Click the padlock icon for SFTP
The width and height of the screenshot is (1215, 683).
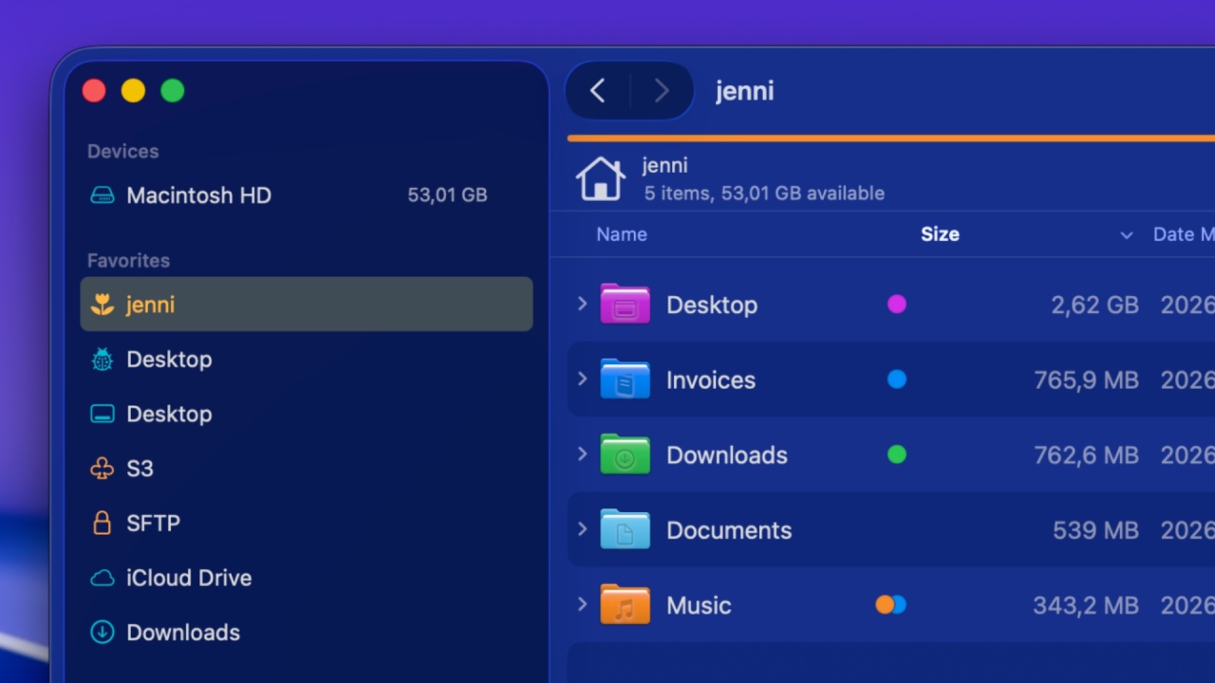[x=102, y=523]
